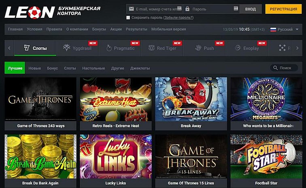Open the Результаты menu link

136,29
